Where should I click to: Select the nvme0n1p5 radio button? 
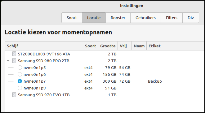20,67
